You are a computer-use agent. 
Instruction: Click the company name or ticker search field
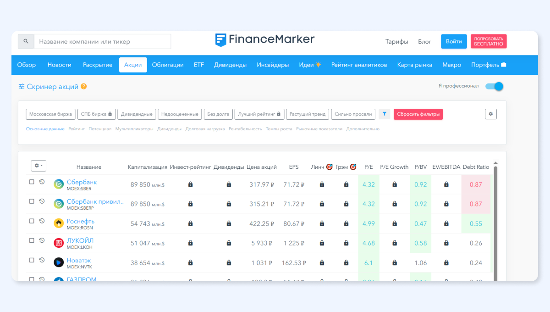click(103, 41)
